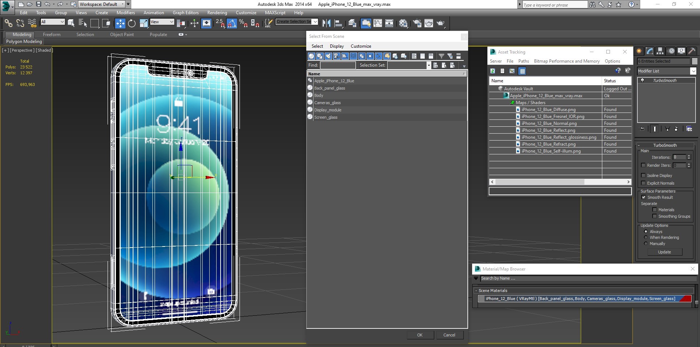
Task: Open Material/Map Browser options arrow
Action: pyautogui.click(x=476, y=279)
